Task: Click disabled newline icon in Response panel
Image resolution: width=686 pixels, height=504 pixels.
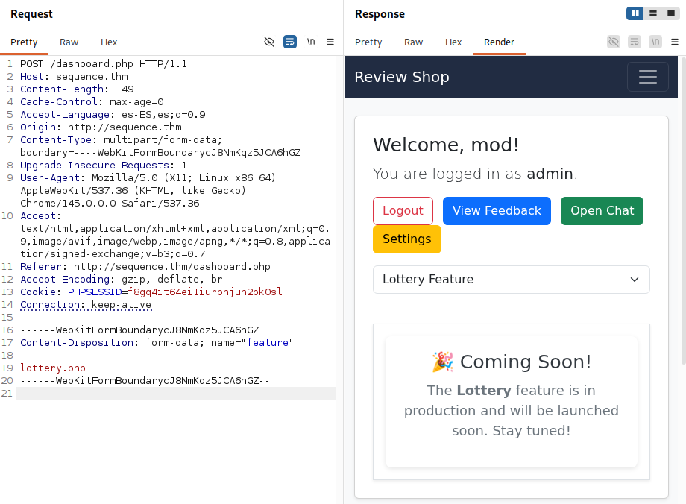Action: (655, 42)
